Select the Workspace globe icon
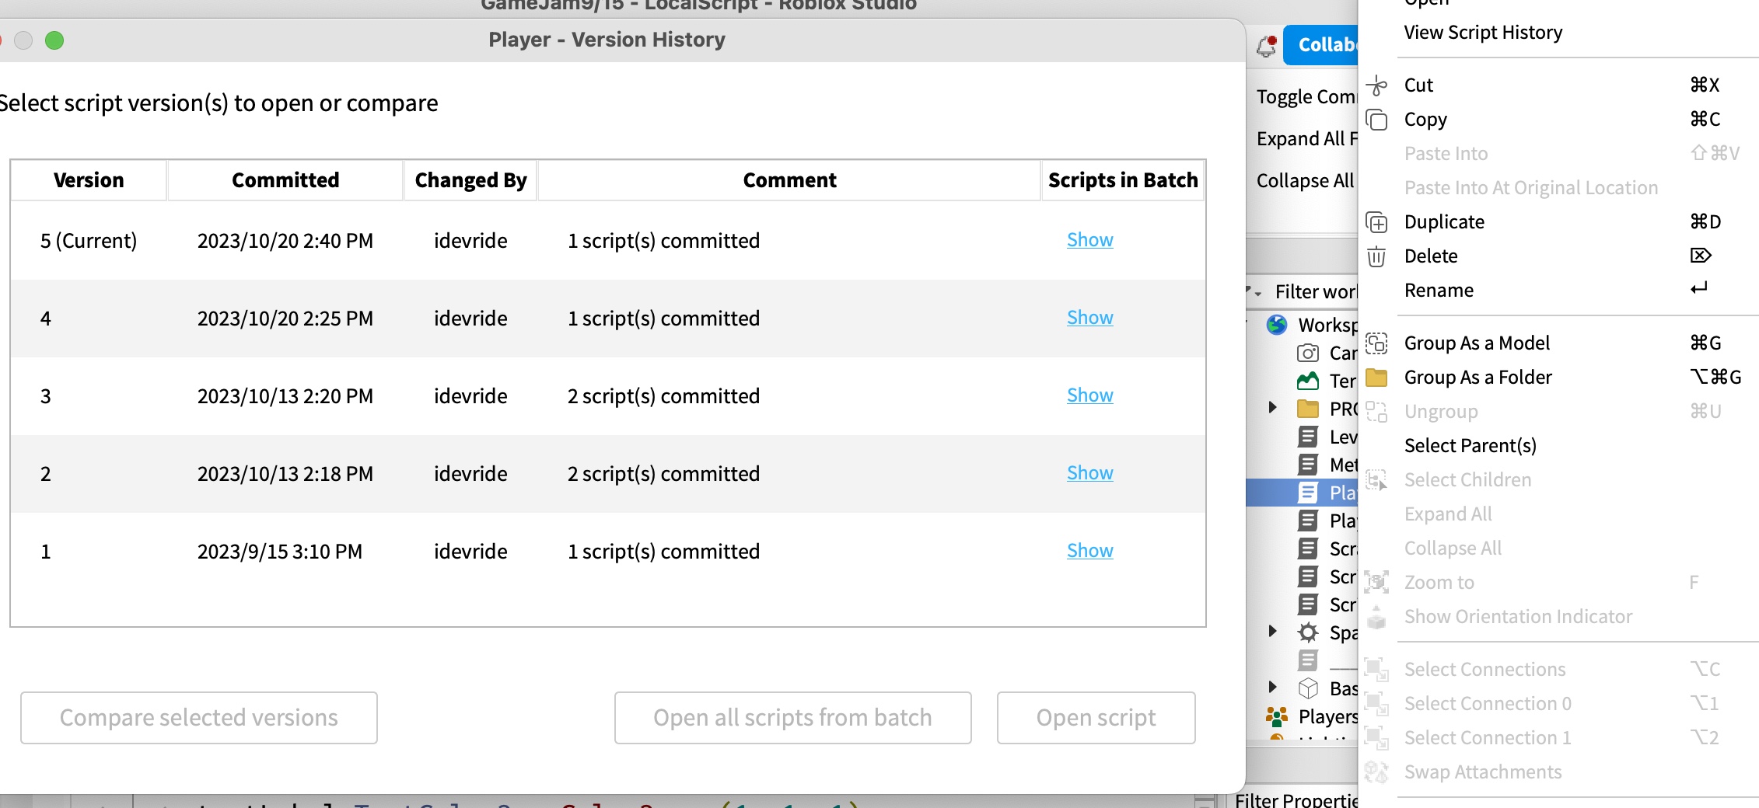Viewport: 1759px width, 808px height. [x=1276, y=326]
